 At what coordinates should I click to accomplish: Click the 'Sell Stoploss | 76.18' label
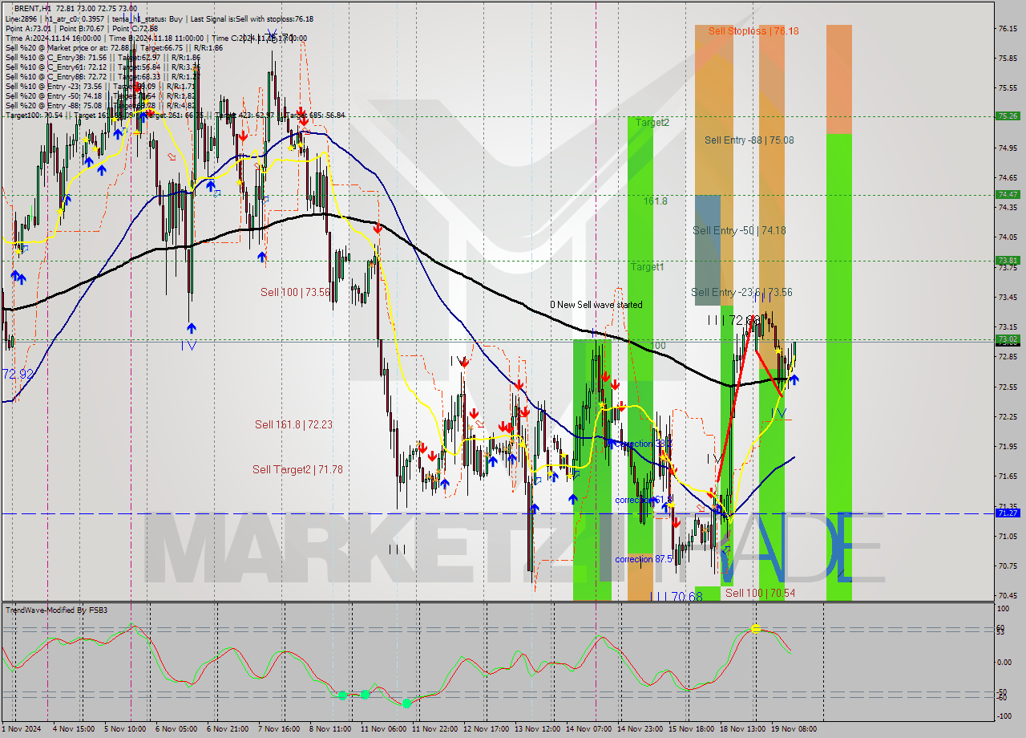coord(753,30)
